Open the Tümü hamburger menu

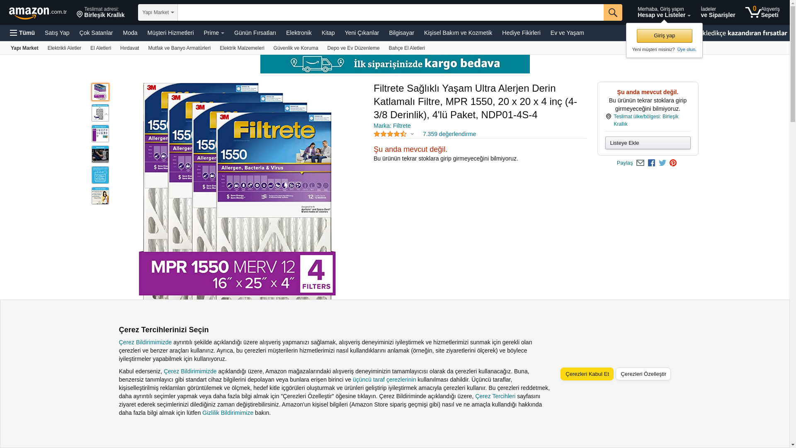(22, 33)
